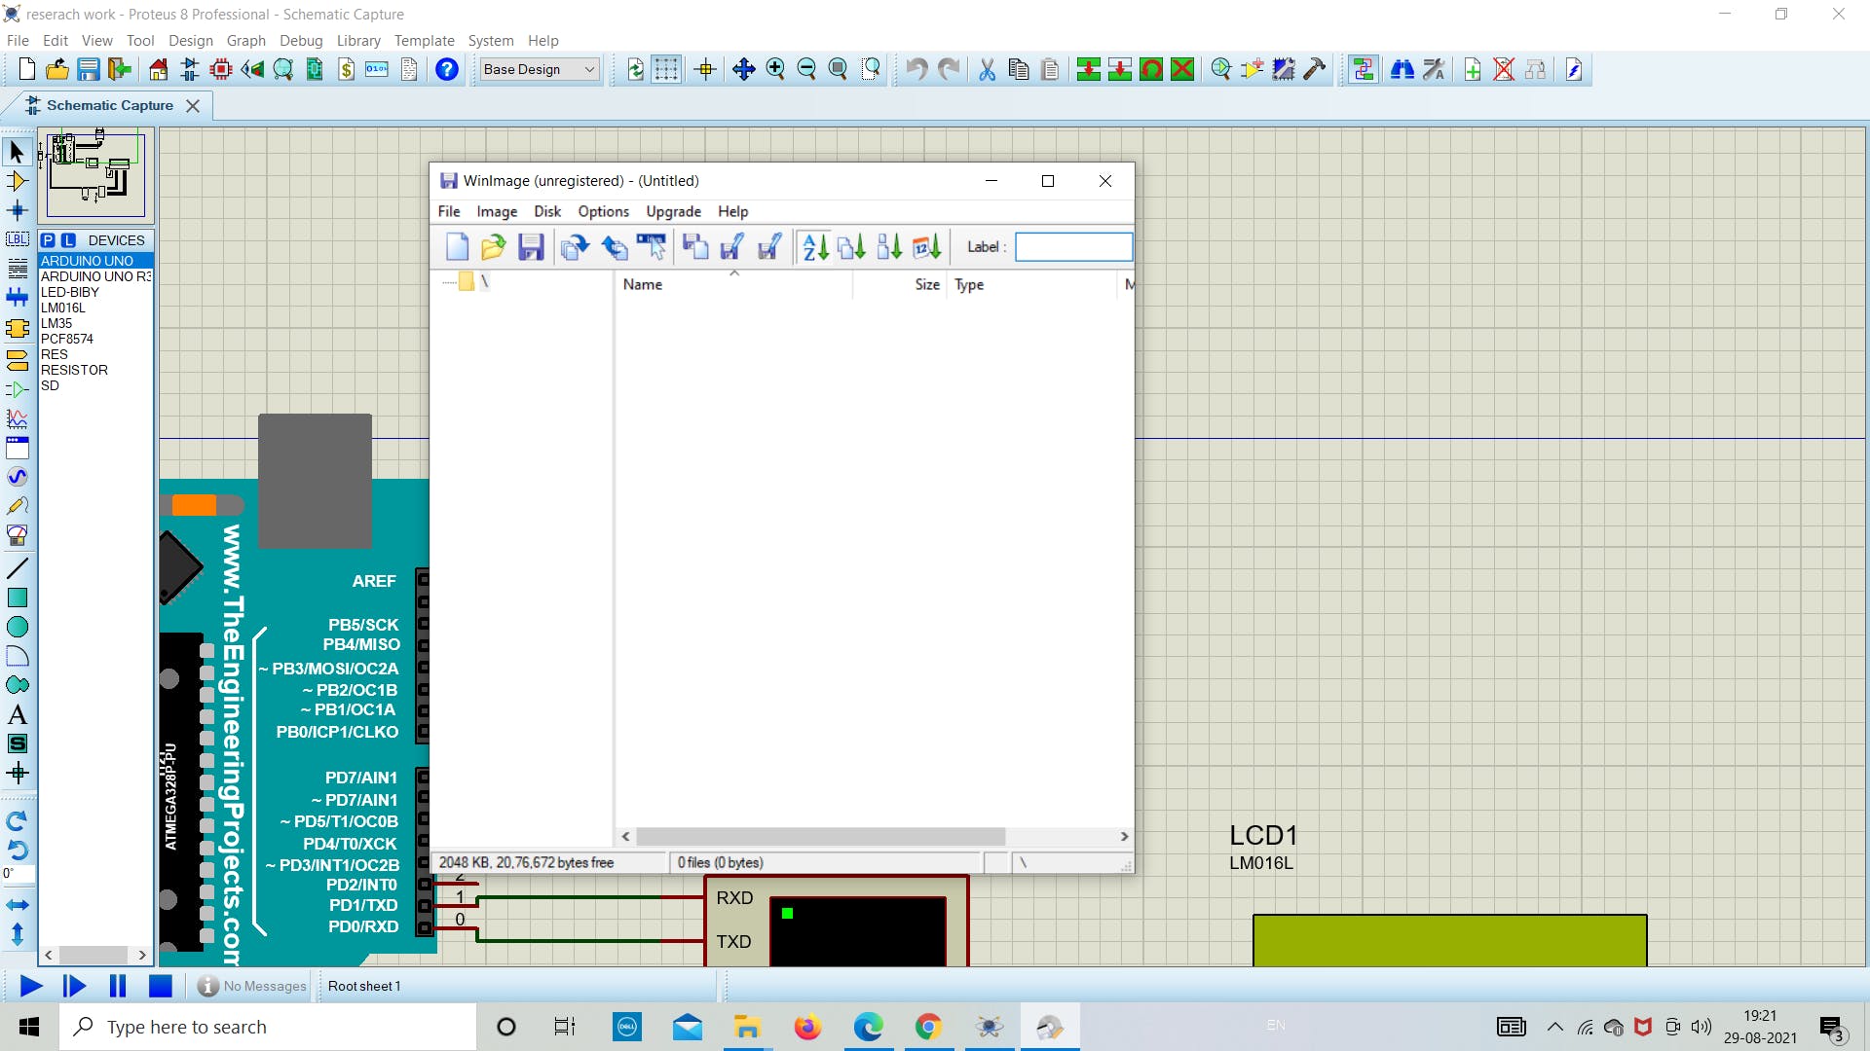
Task: Select the 2D line drawing tool
Action: tap(17, 568)
